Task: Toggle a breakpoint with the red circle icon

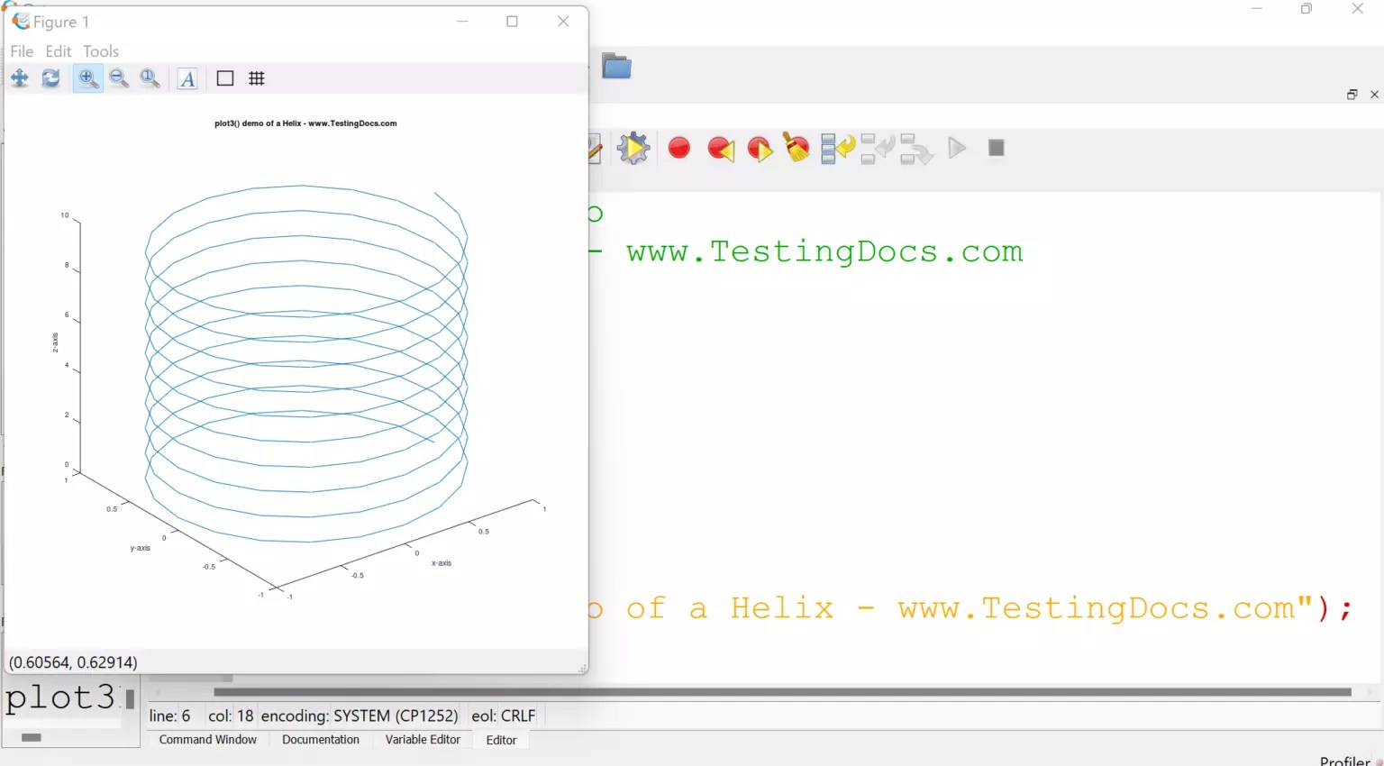Action: point(678,148)
